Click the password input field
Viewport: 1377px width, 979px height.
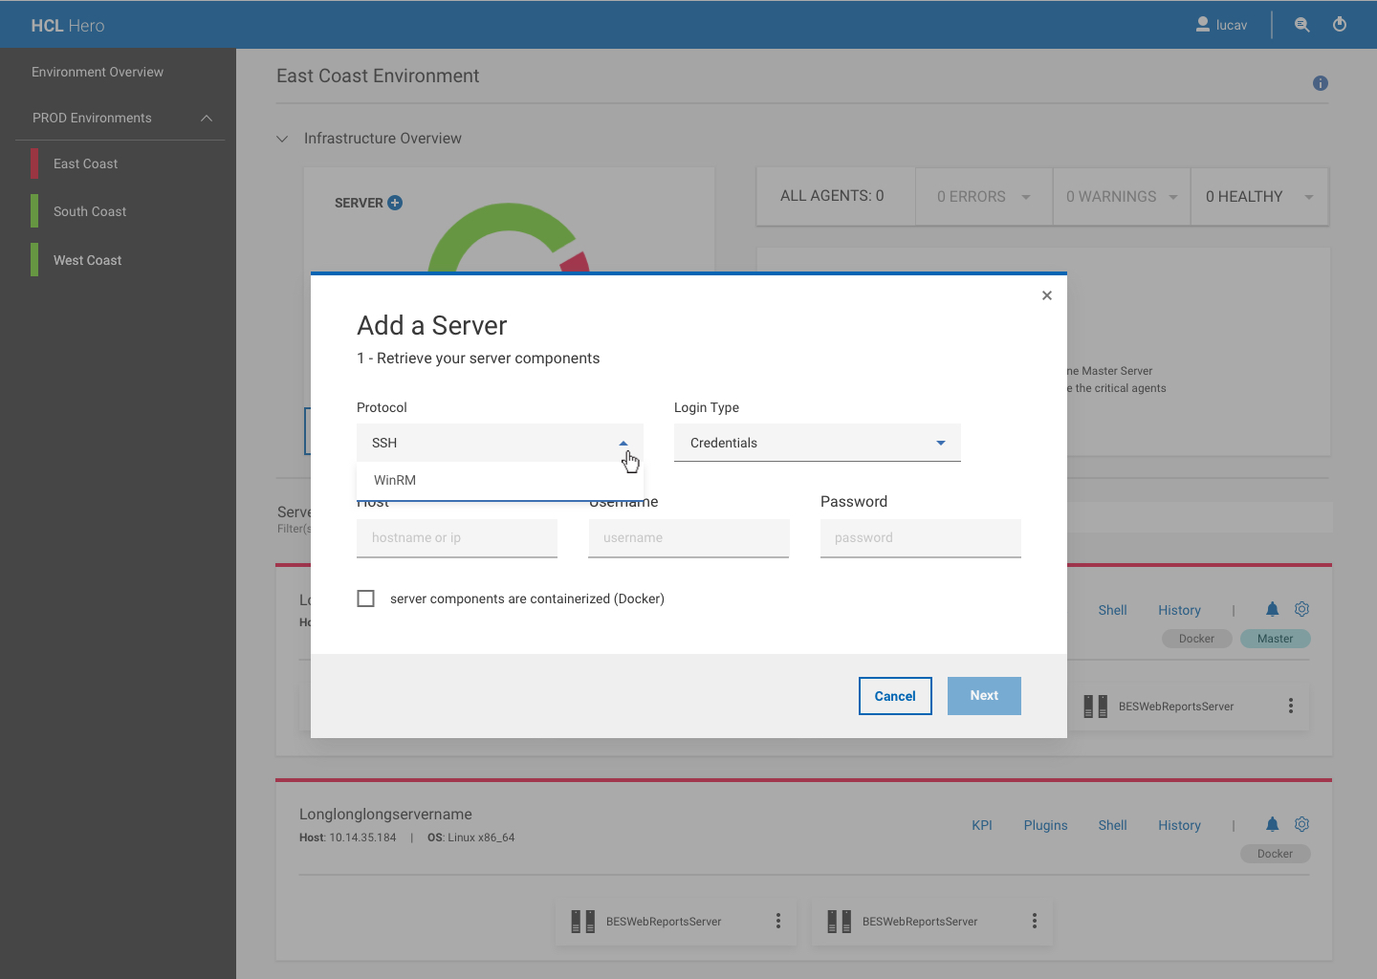click(920, 538)
